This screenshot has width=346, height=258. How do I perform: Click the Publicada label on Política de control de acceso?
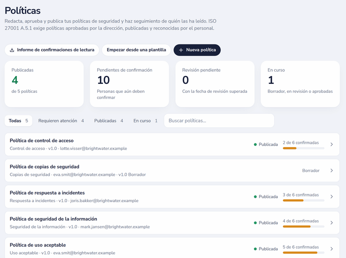tap(268, 145)
